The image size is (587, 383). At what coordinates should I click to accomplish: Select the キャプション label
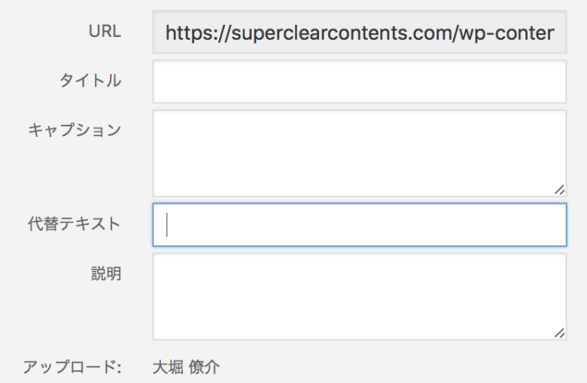tap(75, 129)
